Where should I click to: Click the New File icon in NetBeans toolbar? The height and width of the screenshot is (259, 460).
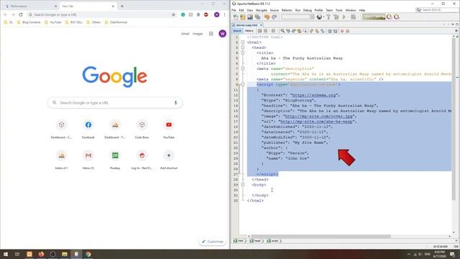coord(236,17)
